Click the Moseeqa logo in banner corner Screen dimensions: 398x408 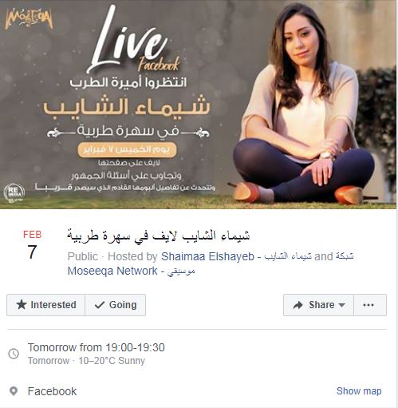29,19
